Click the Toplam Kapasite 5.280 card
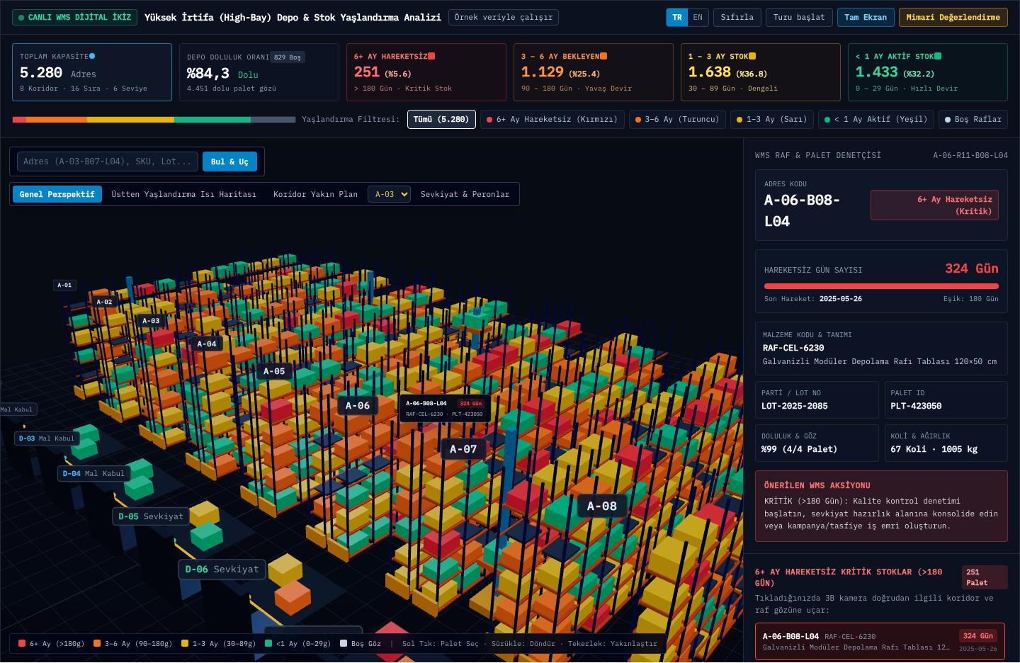 92,72
